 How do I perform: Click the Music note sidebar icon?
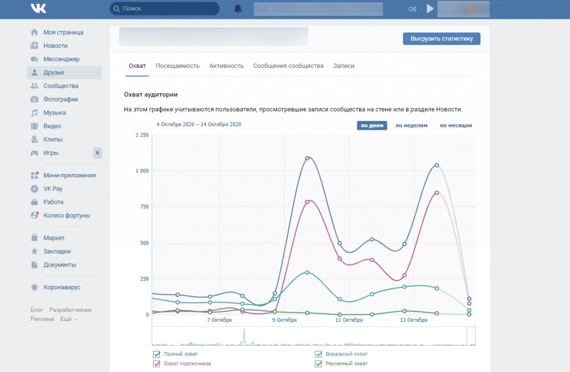coord(35,113)
